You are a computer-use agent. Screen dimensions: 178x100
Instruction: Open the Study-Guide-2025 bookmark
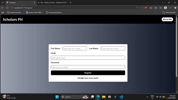pos(34,12)
